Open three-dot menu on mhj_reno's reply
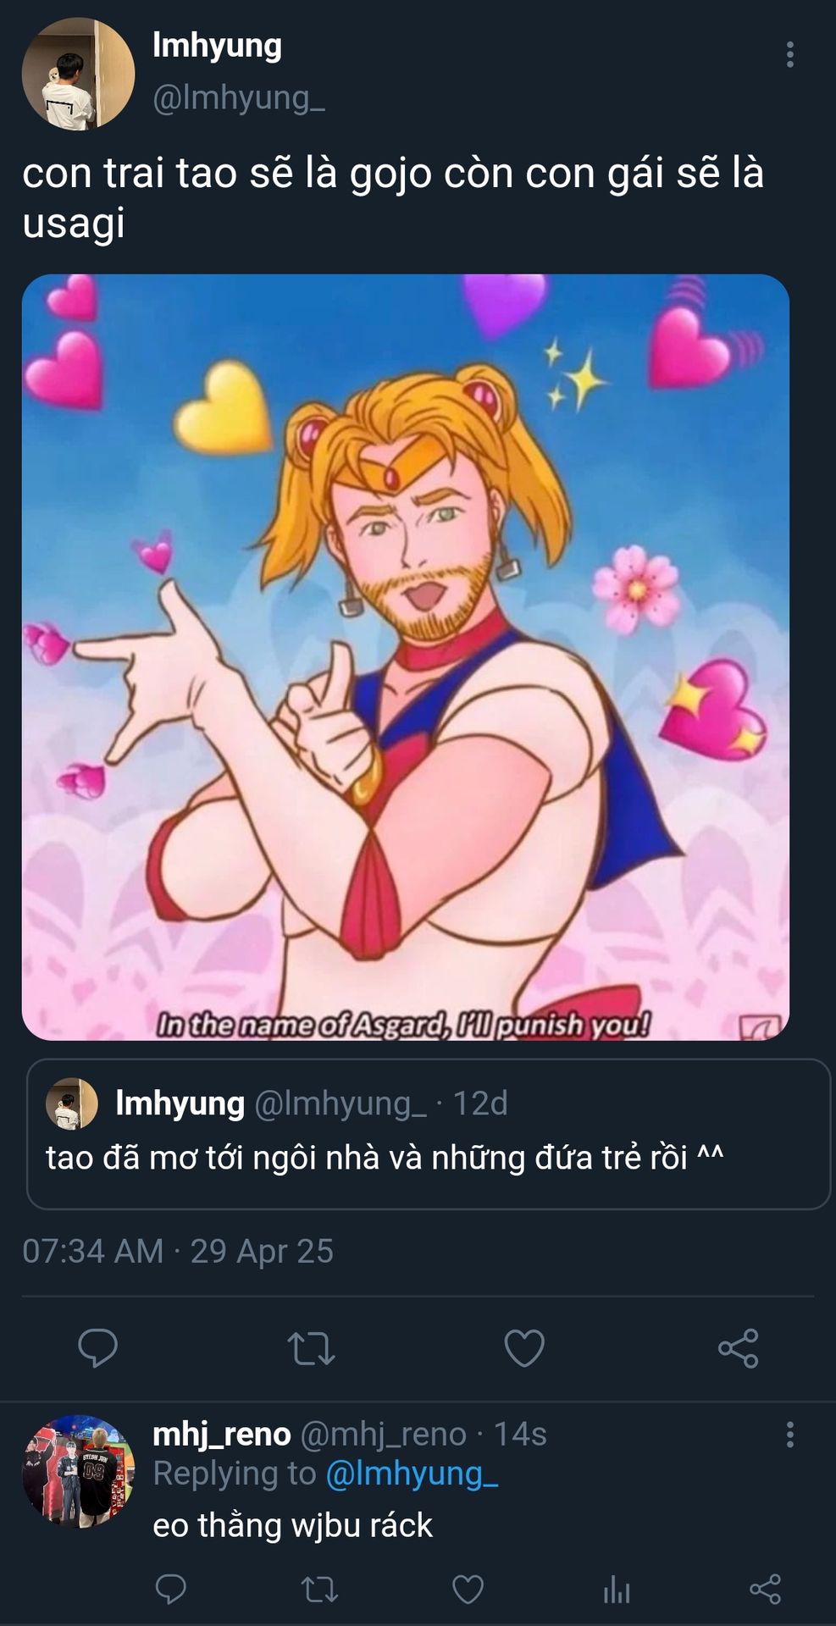The height and width of the screenshot is (1626, 836). [x=789, y=1435]
